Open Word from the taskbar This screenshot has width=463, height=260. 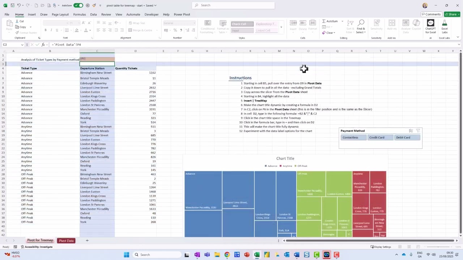(297, 255)
